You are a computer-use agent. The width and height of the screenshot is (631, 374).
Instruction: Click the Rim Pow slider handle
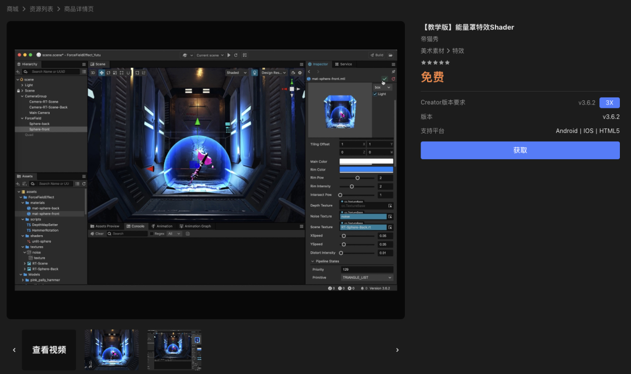pos(358,178)
